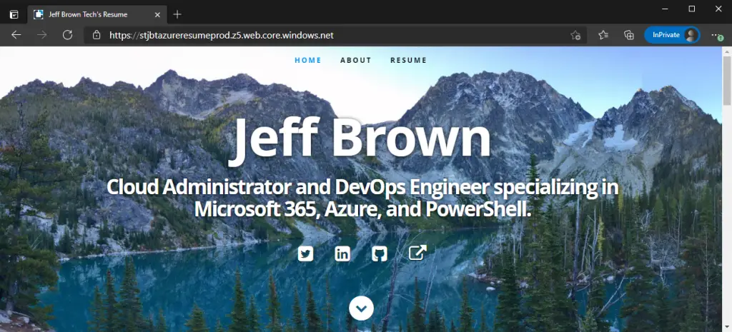Go to the HOME nav item
The height and width of the screenshot is (332, 732).
point(308,60)
